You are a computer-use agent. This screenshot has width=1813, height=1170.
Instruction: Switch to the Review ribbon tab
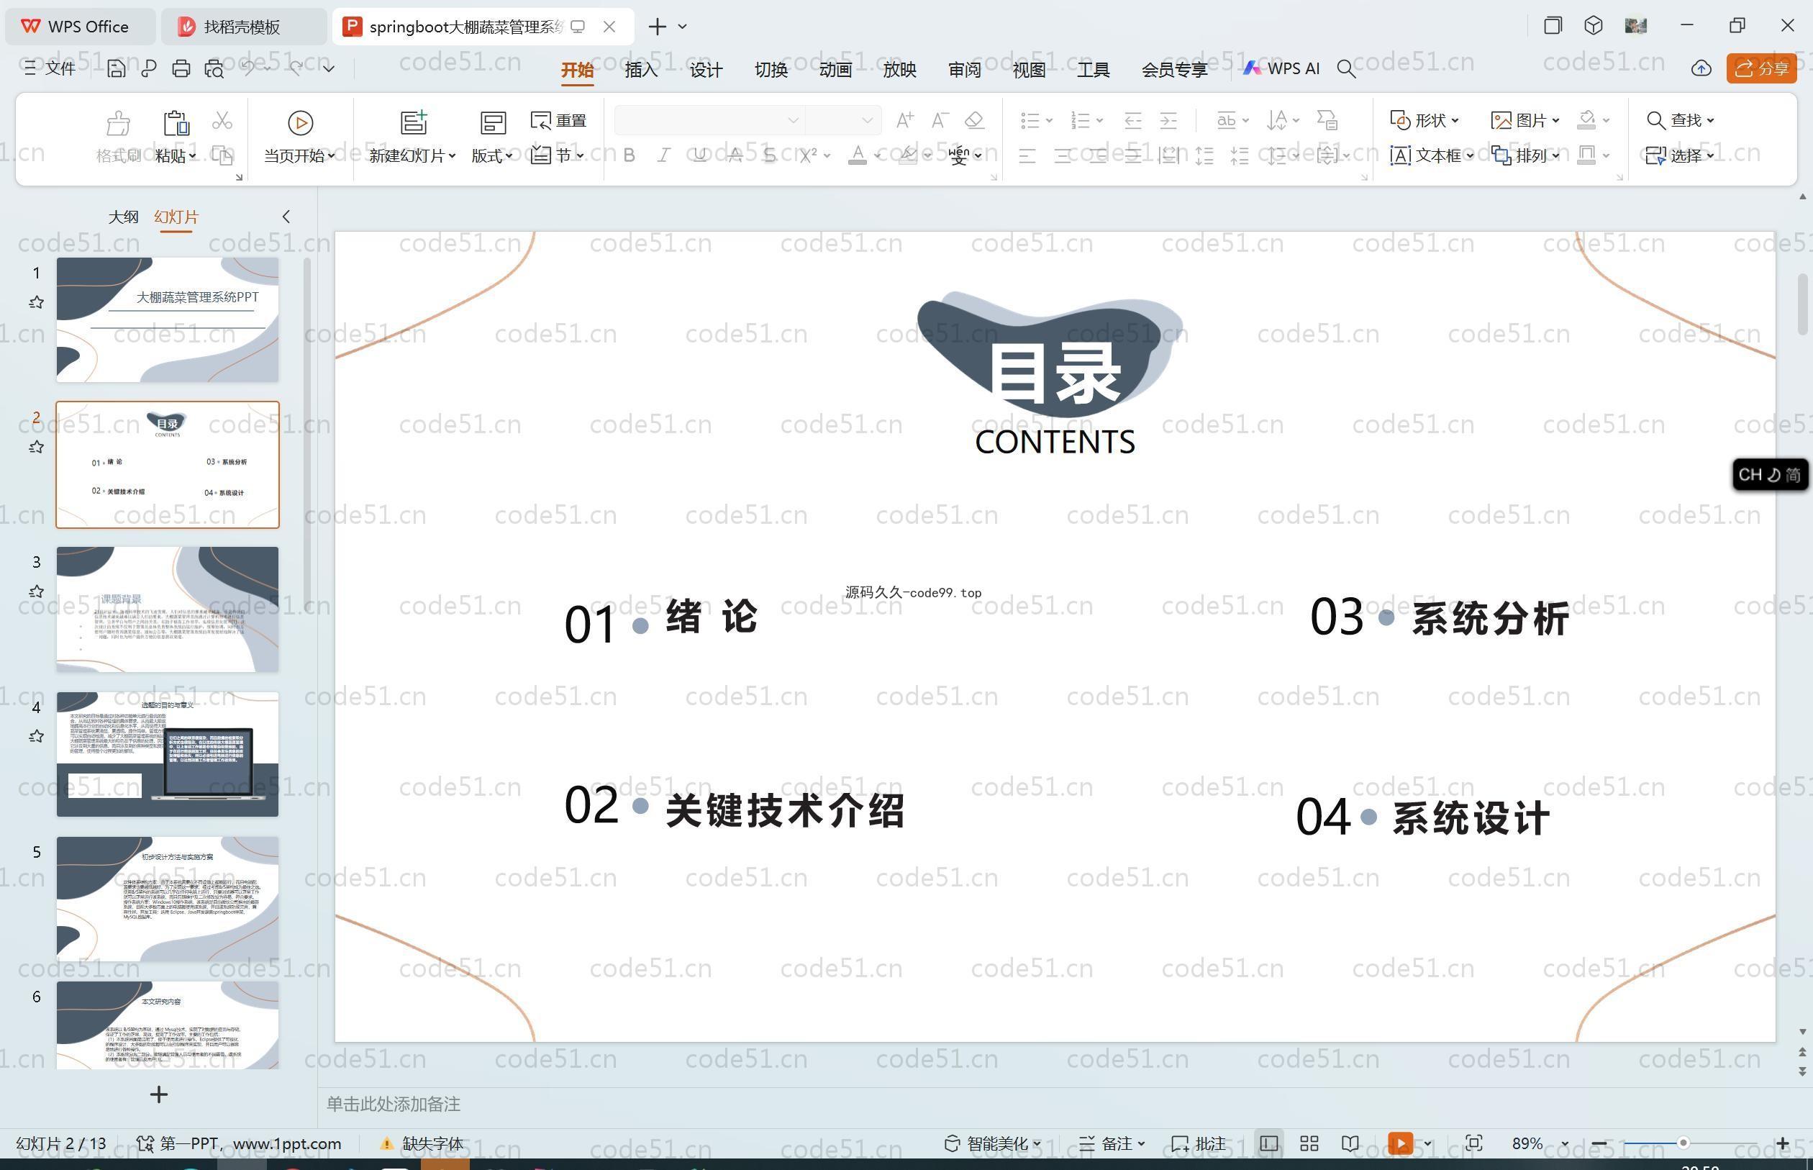(x=964, y=69)
